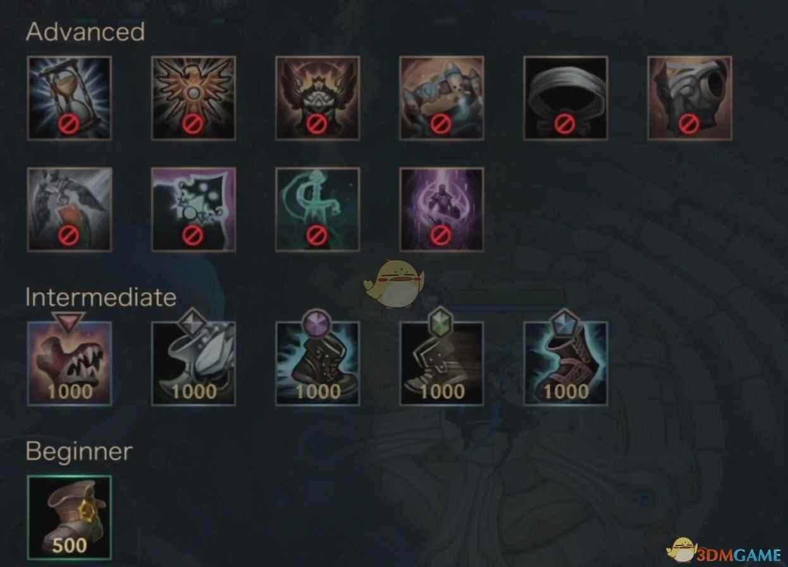Select the ghostly shadows enchant icon
788x567 pixels.
(194, 209)
